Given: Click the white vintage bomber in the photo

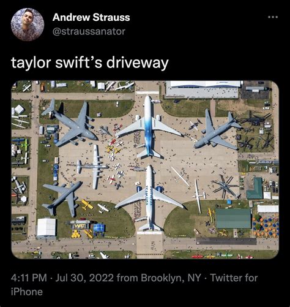Looking at the screenshot, I should pyautogui.click(x=94, y=167).
